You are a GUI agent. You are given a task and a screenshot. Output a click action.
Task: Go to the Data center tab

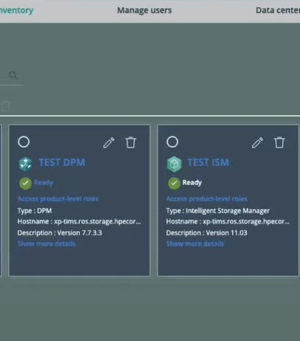pyautogui.click(x=277, y=11)
